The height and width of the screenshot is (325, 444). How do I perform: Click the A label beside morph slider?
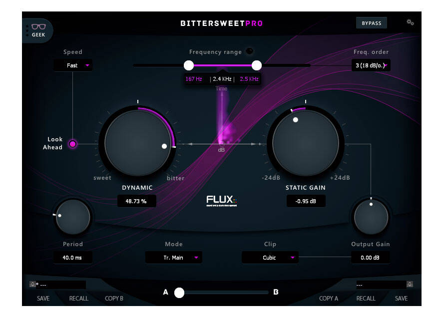coord(166,292)
